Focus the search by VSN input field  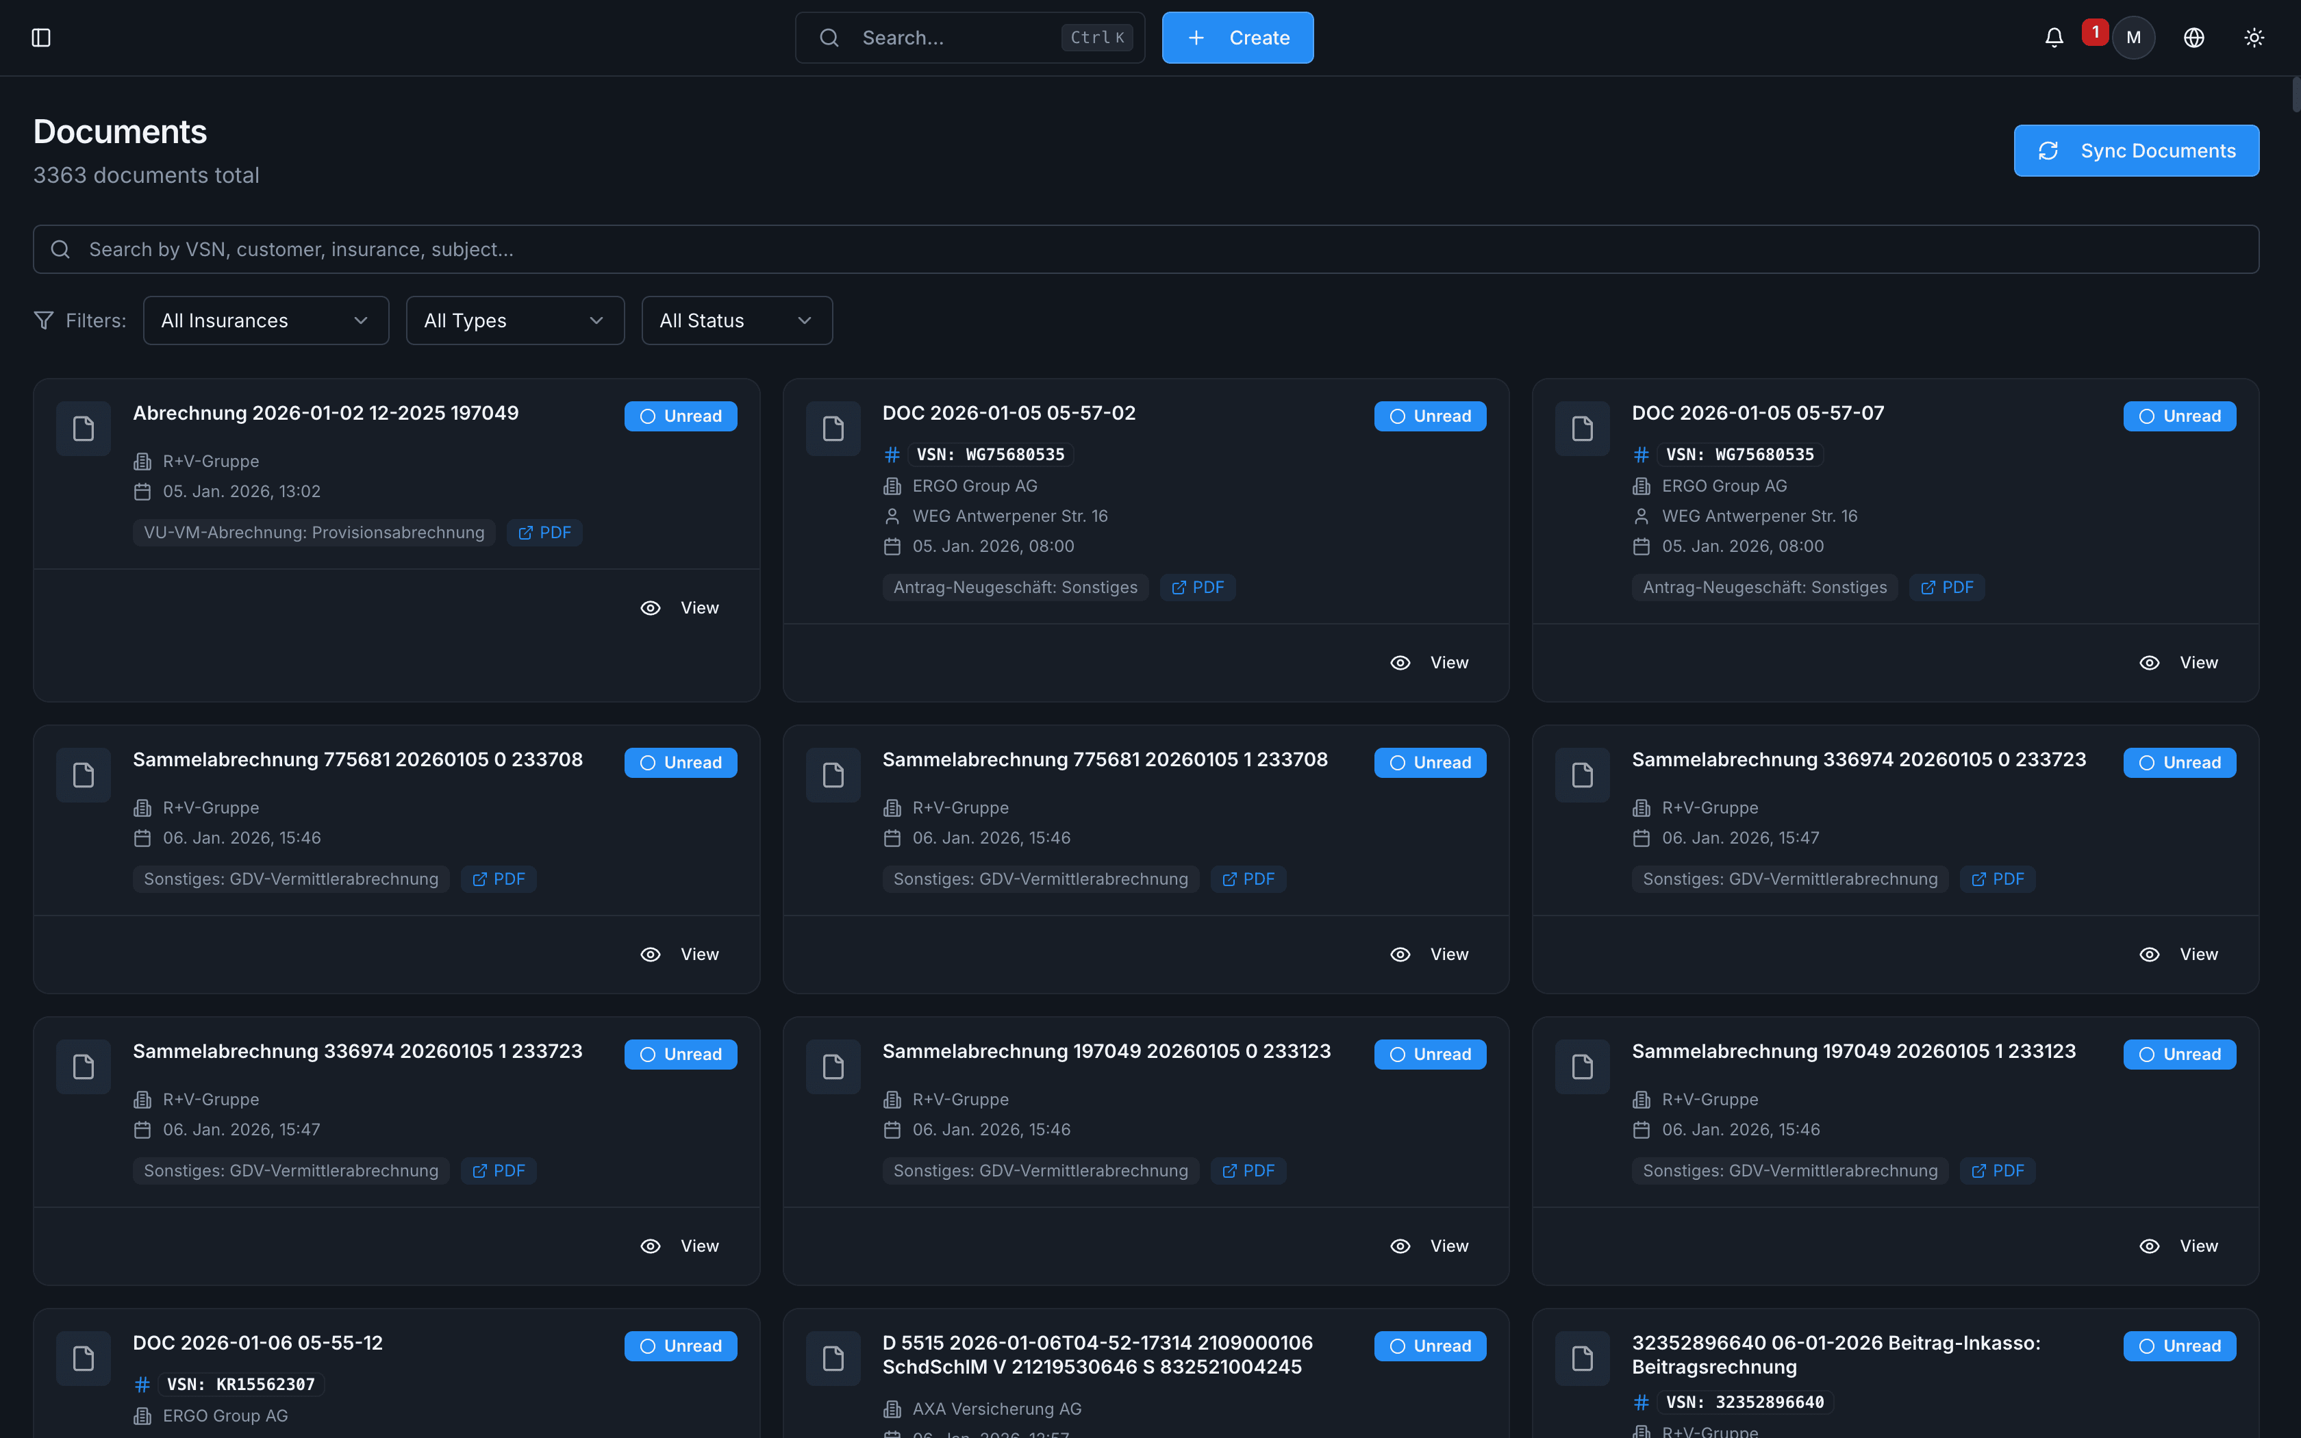coord(1145,249)
